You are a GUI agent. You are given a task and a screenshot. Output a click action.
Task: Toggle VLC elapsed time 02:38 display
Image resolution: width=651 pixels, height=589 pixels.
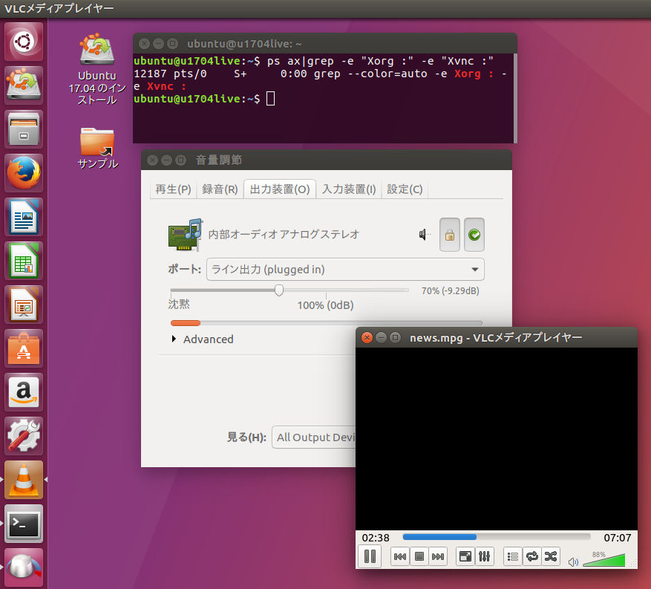tap(376, 538)
